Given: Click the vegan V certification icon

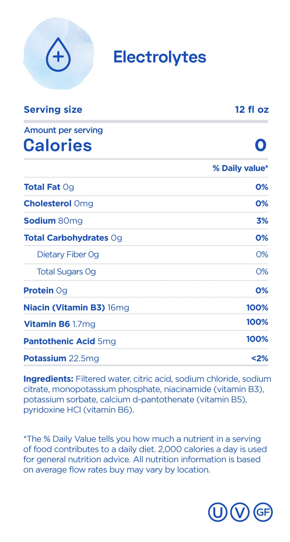Looking at the screenshot, I should coord(240,512).
